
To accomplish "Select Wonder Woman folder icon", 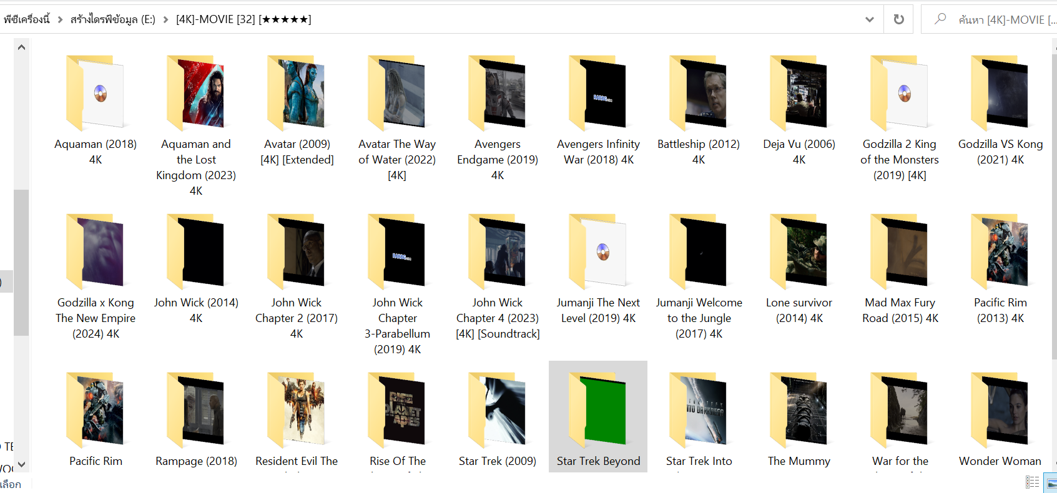I will 1000,410.
